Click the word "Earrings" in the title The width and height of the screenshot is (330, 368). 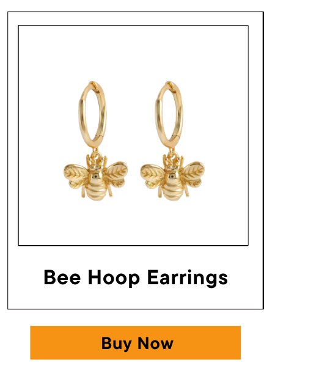[188, 278]
